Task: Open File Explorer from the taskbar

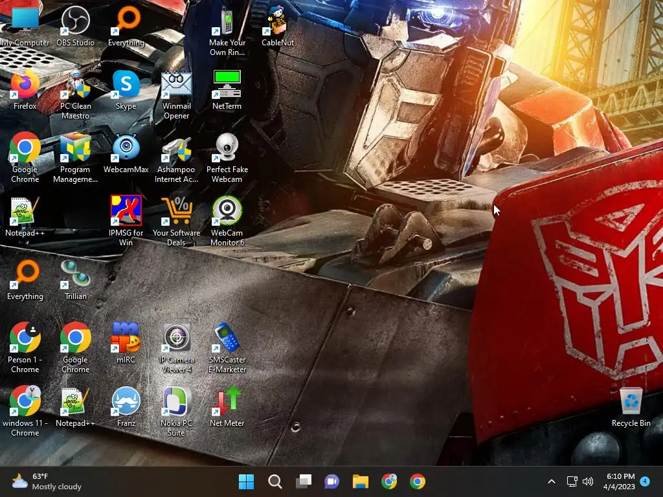Action: coord(361,481)
